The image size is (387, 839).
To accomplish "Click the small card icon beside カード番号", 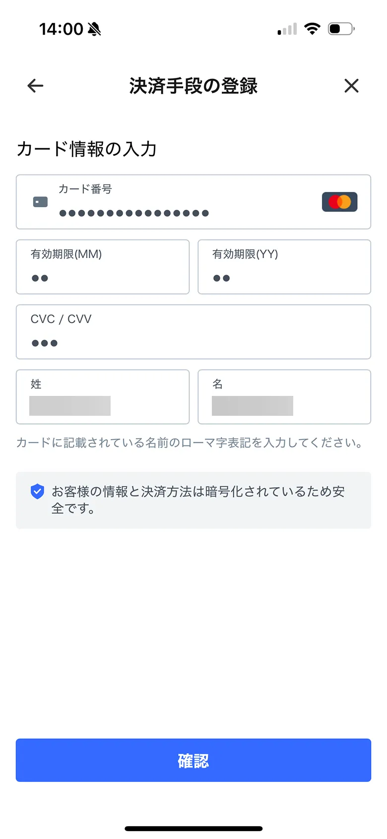I will [40, 202].
